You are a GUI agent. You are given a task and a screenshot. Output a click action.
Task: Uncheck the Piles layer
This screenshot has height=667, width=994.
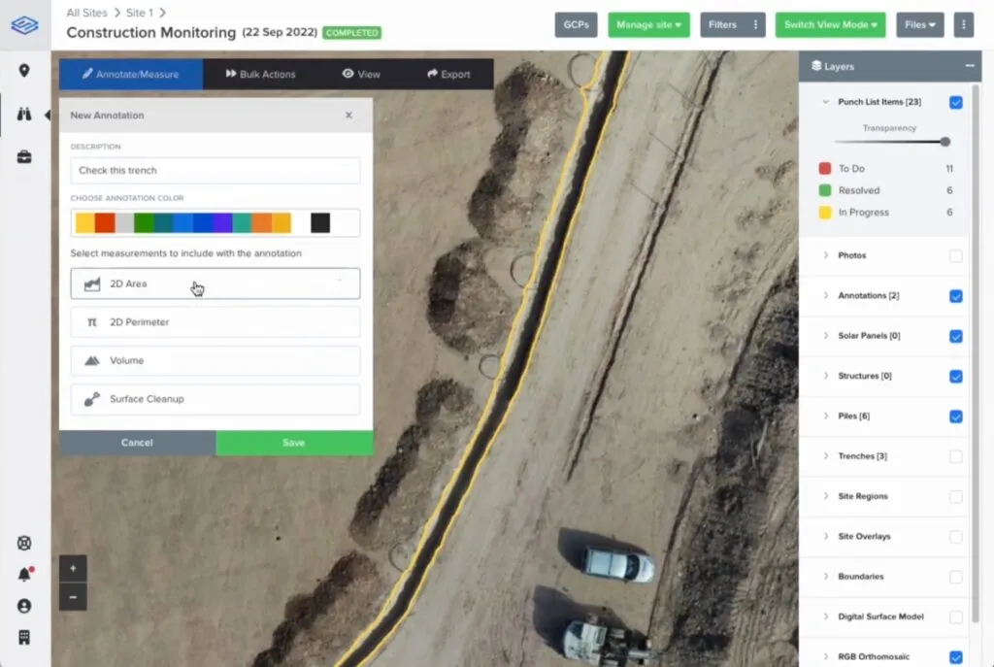(x=956, y=417)
